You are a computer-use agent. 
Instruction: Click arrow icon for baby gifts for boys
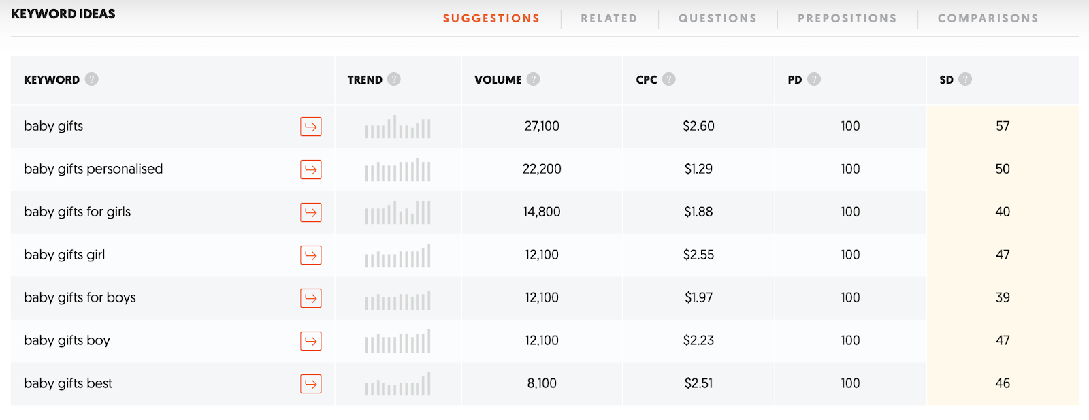pyautogui.click(x=311, y=298)
